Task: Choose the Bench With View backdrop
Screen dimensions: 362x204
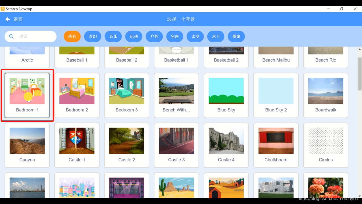Action: click(x=176, y=95)
